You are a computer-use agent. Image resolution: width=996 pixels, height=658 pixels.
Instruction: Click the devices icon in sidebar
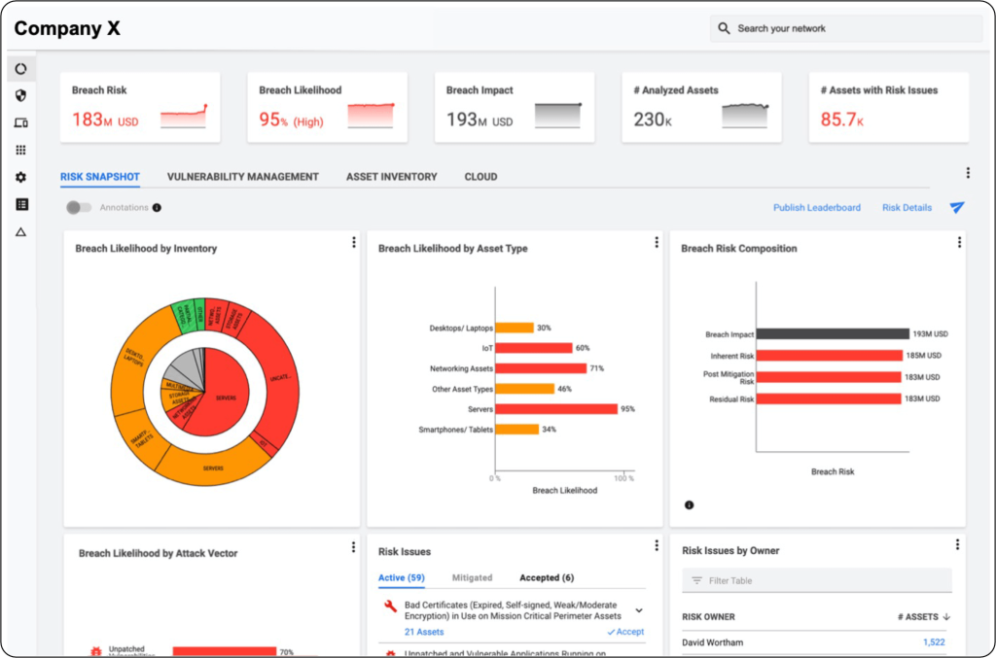[21, 122]
